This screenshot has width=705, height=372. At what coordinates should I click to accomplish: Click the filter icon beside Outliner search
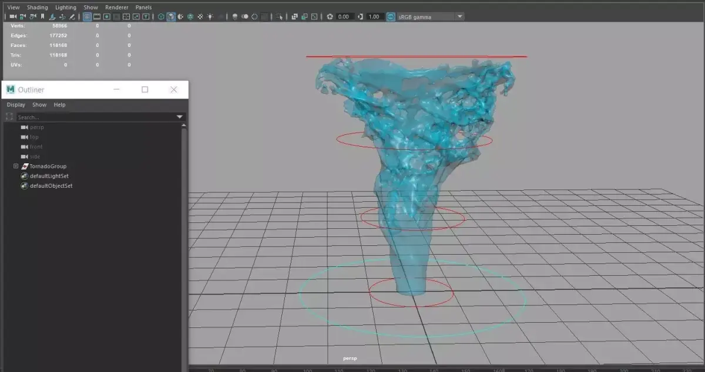[9, 117]
